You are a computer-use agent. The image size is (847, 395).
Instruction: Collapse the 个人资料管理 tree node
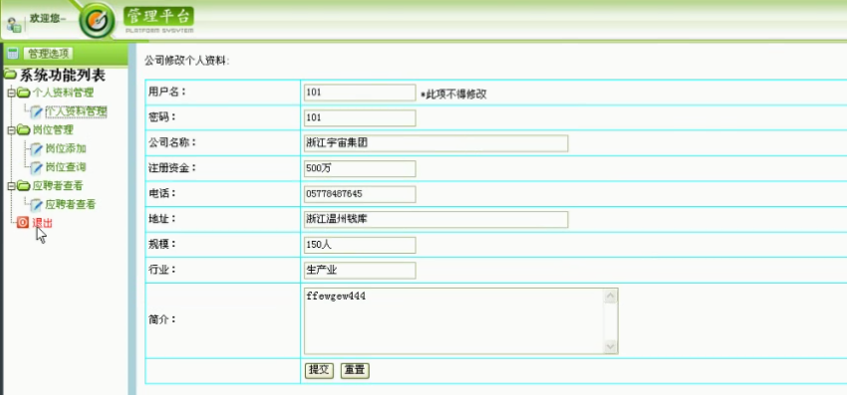[10, 93]
